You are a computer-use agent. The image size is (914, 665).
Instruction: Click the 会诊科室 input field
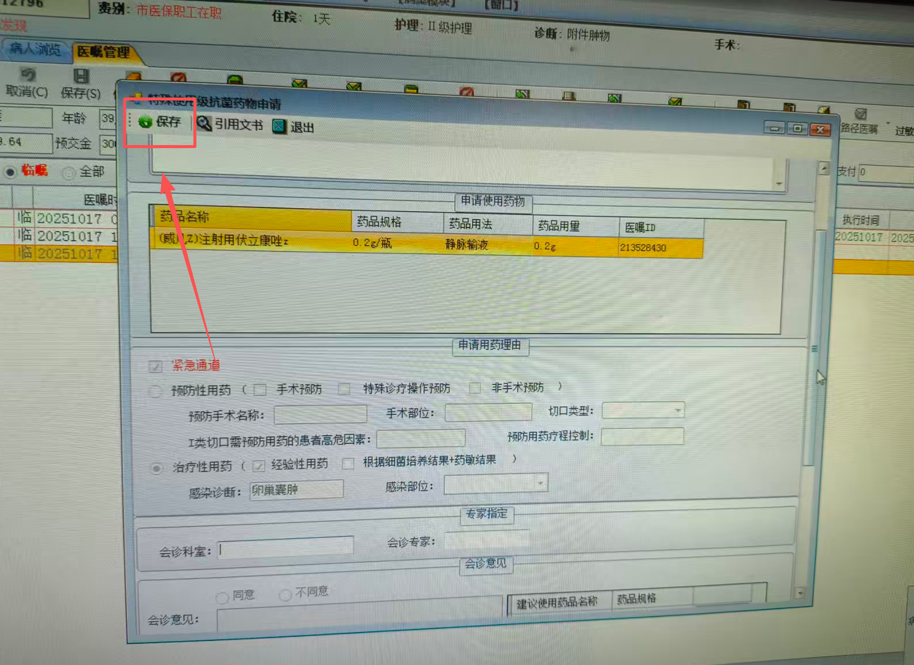click(x=286, y=548)
